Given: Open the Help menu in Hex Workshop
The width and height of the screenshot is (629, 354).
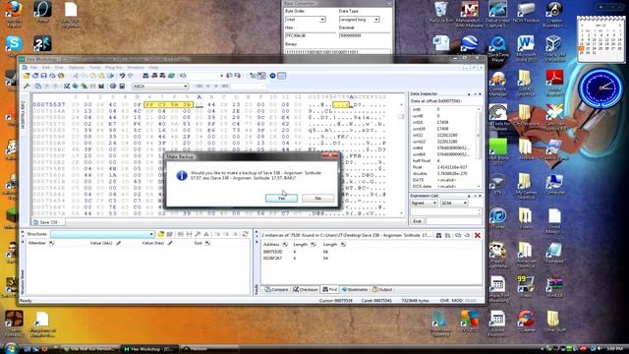Looking at the screenshot, I should click(153, 68).
